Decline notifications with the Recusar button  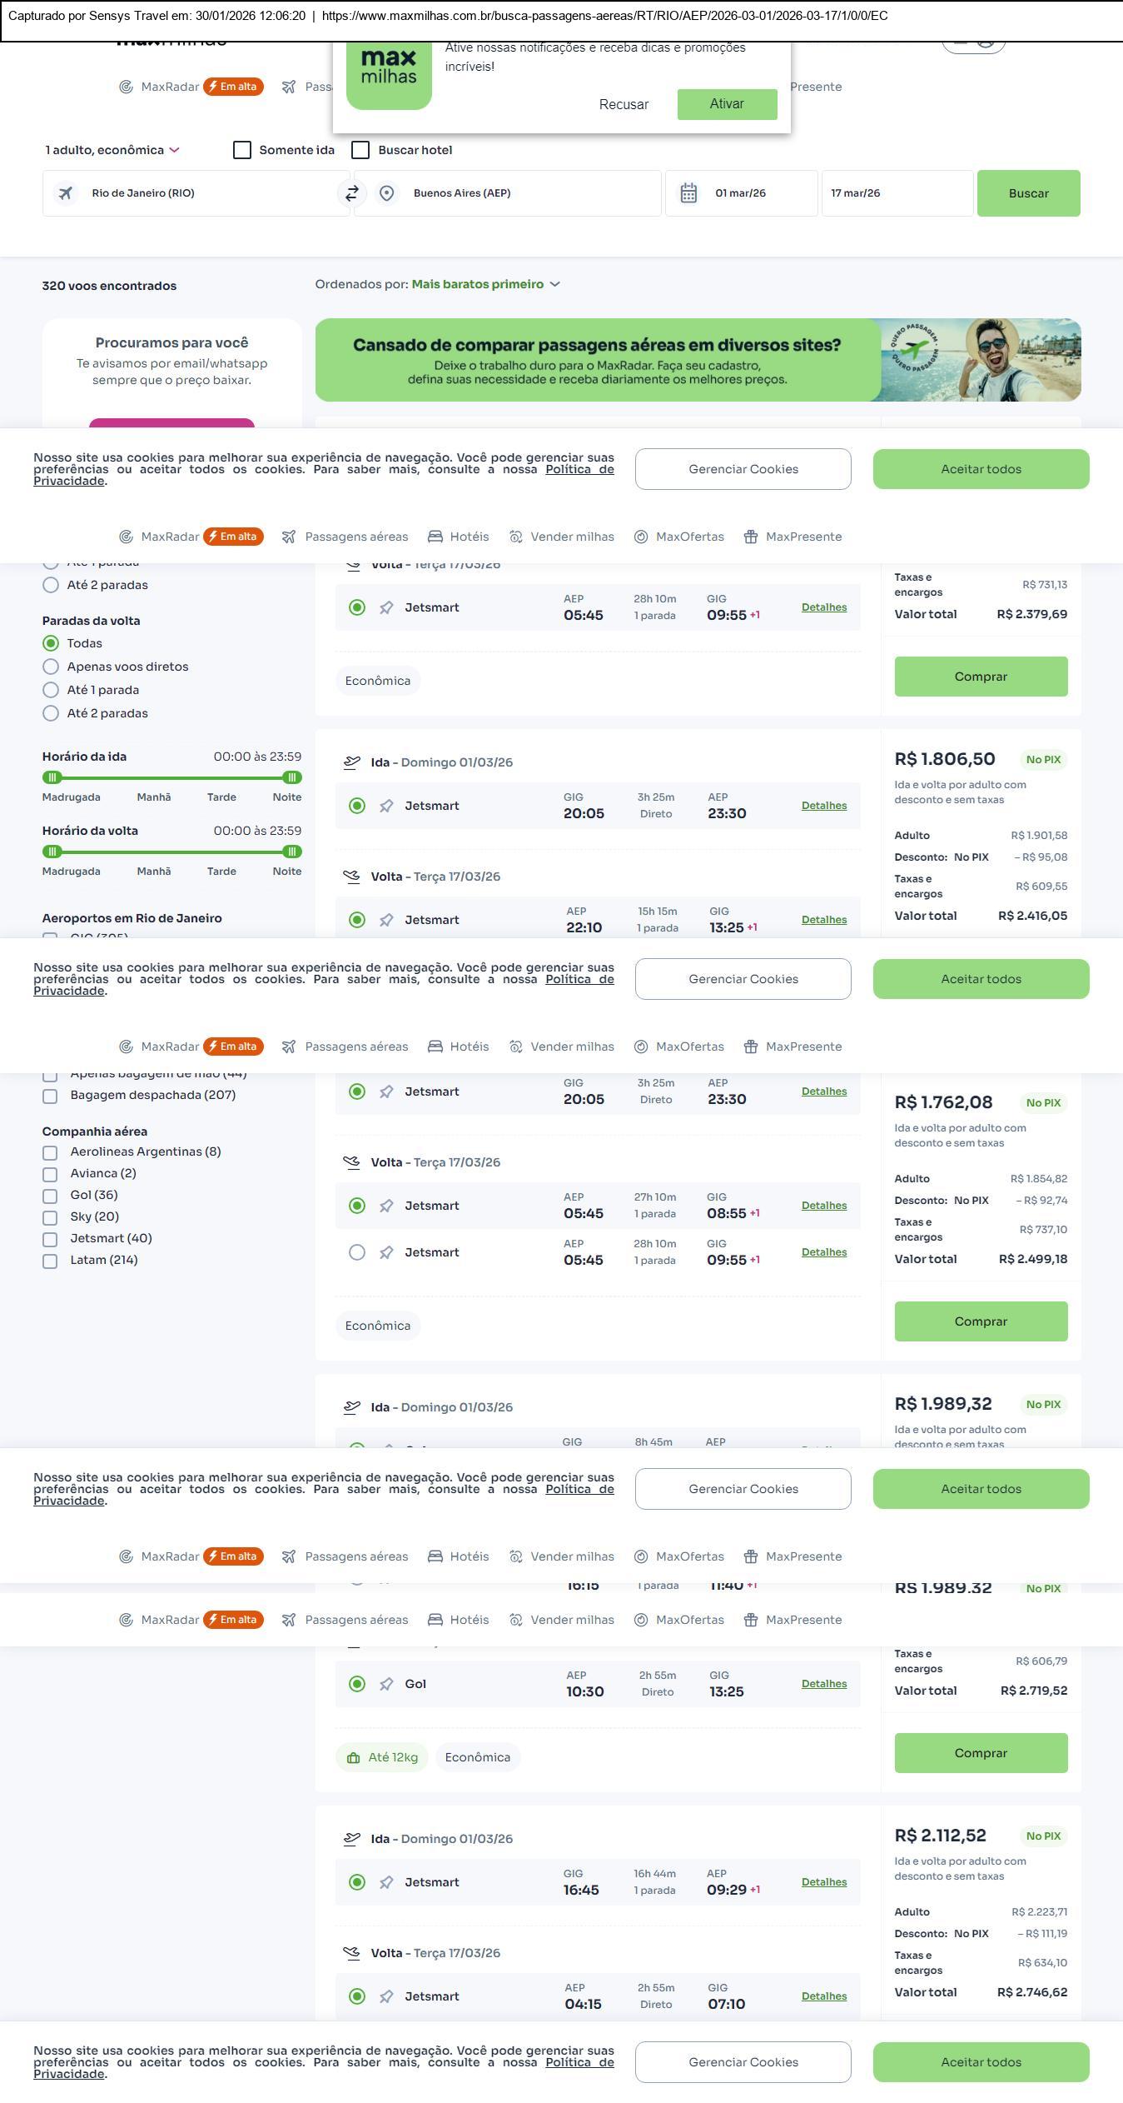click(x=624, y=104)
